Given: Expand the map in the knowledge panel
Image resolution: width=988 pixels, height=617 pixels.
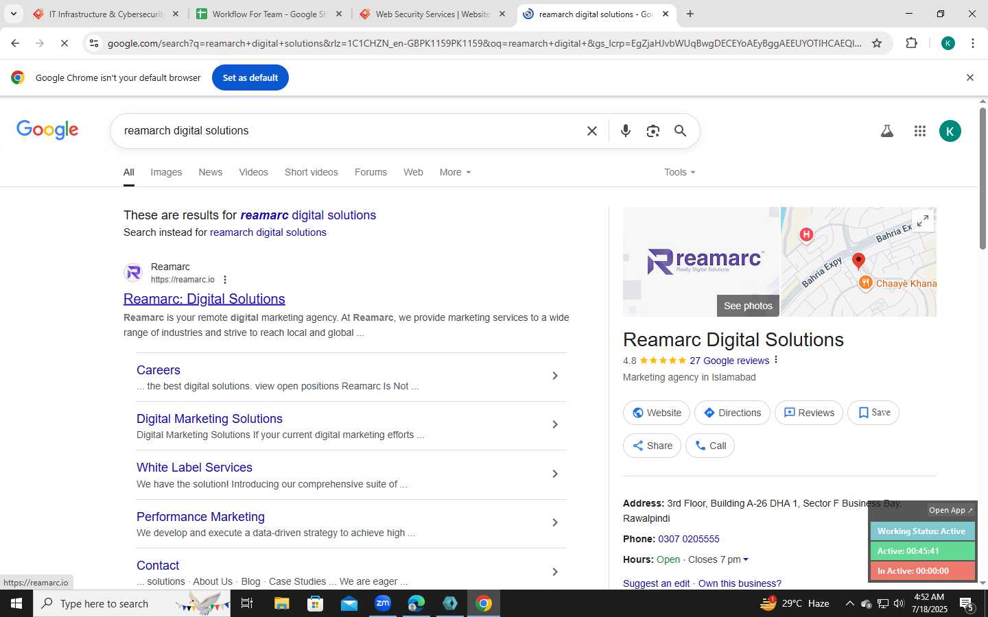Looking at the screenshot, I should [923, 221].
